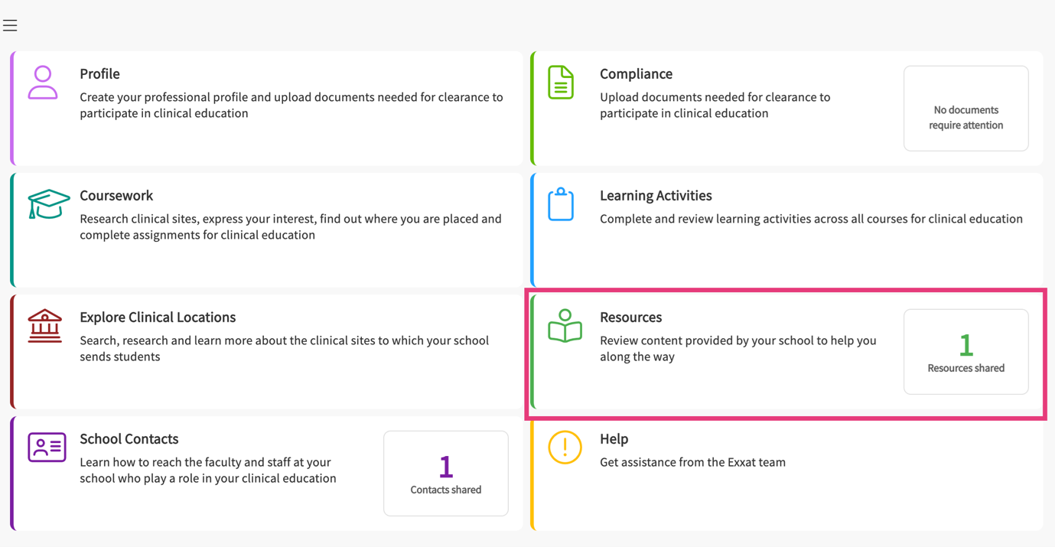Open the School Contacts heading
Screen dimensions: 1055x547
129,439
